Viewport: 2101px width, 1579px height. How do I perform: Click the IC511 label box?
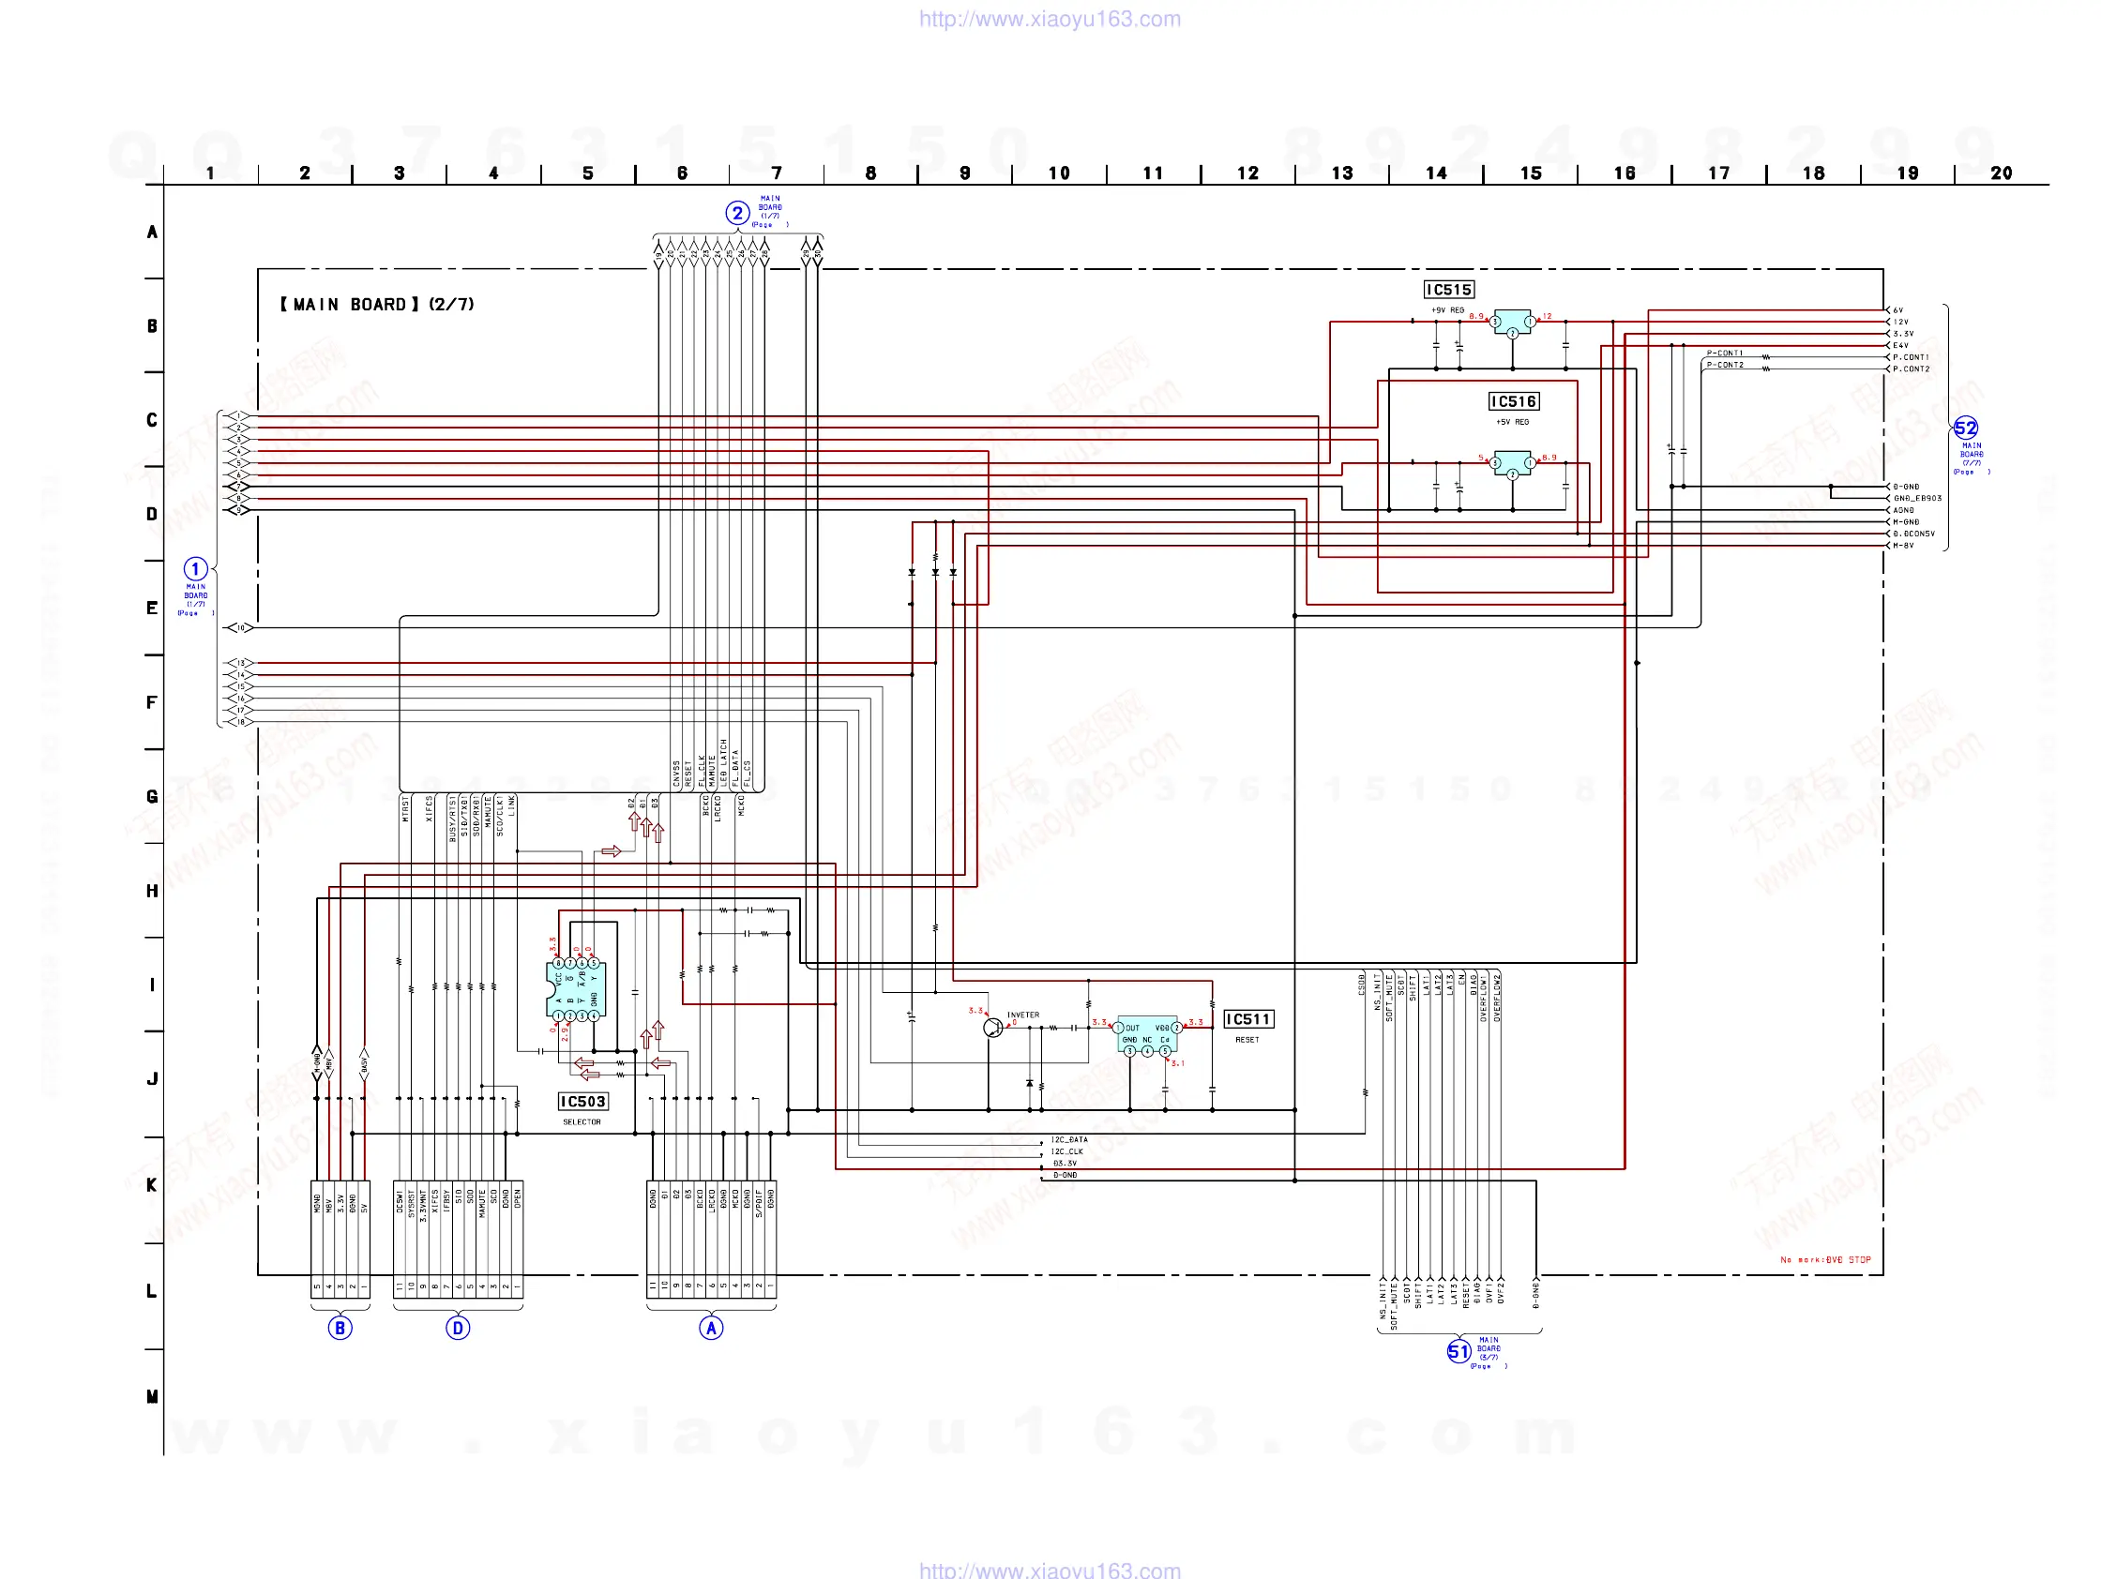click(1248, 1019)
